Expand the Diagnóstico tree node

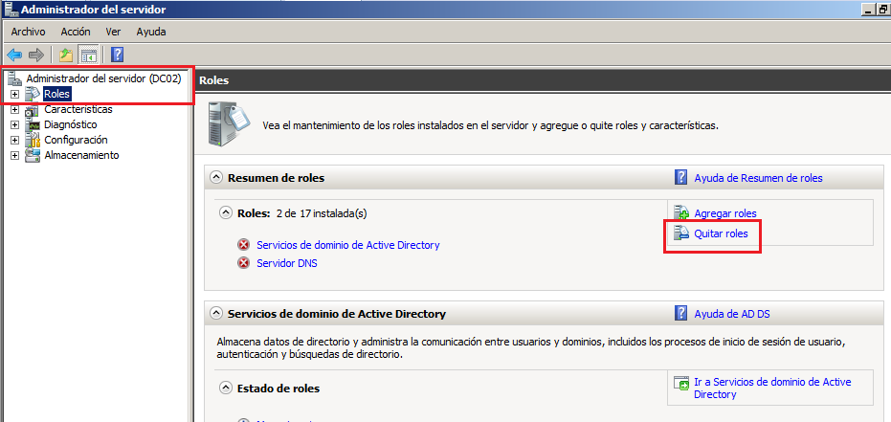[14, 124]
